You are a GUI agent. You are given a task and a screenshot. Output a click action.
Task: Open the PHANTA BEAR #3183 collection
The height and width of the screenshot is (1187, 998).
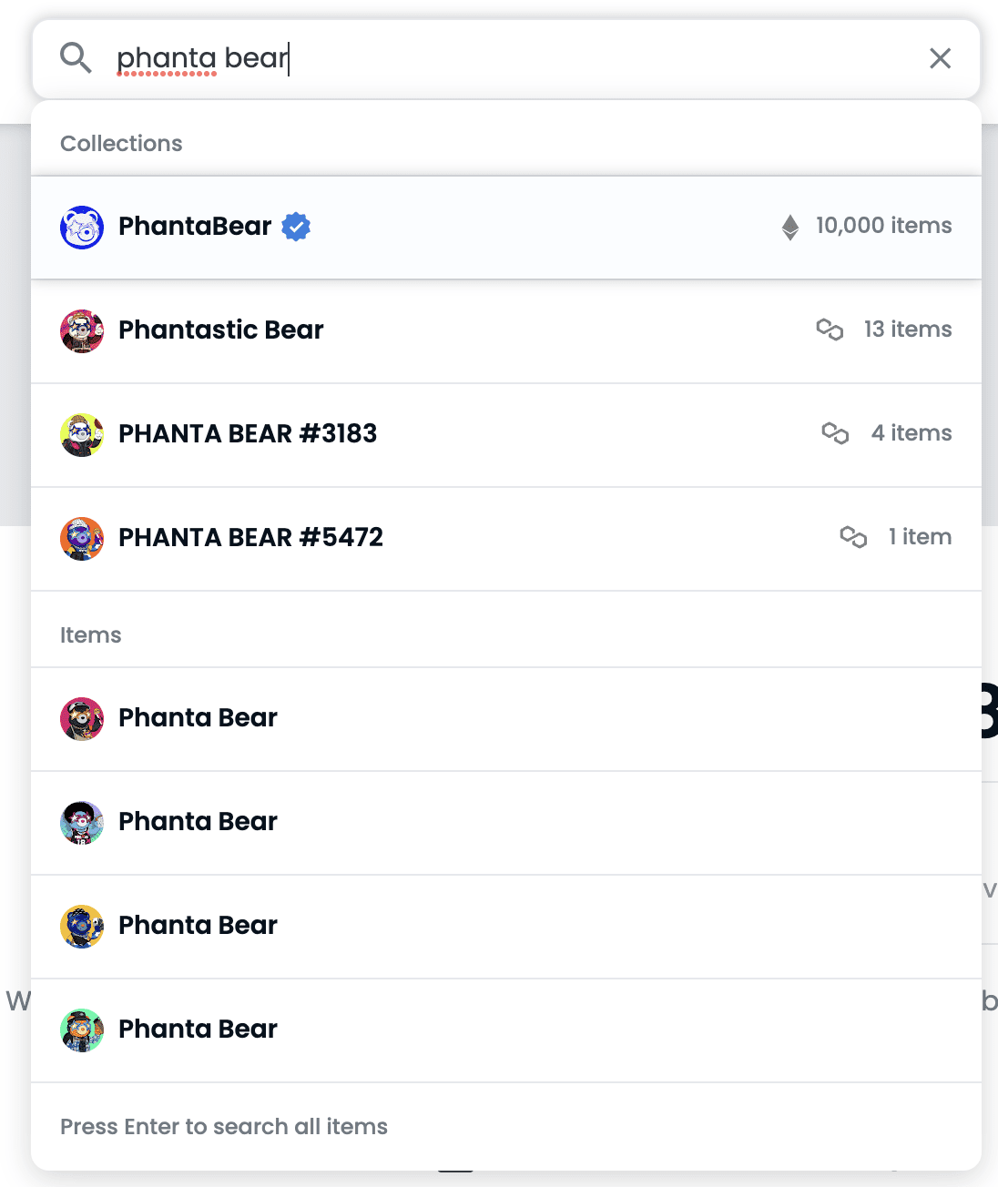(x=506, y=435)
